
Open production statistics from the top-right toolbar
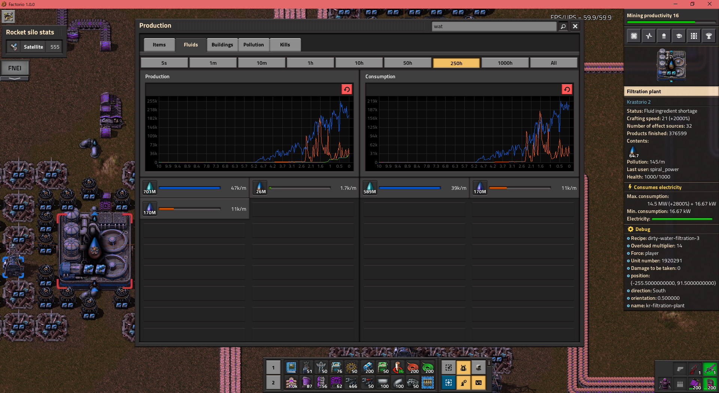(649, 36)
